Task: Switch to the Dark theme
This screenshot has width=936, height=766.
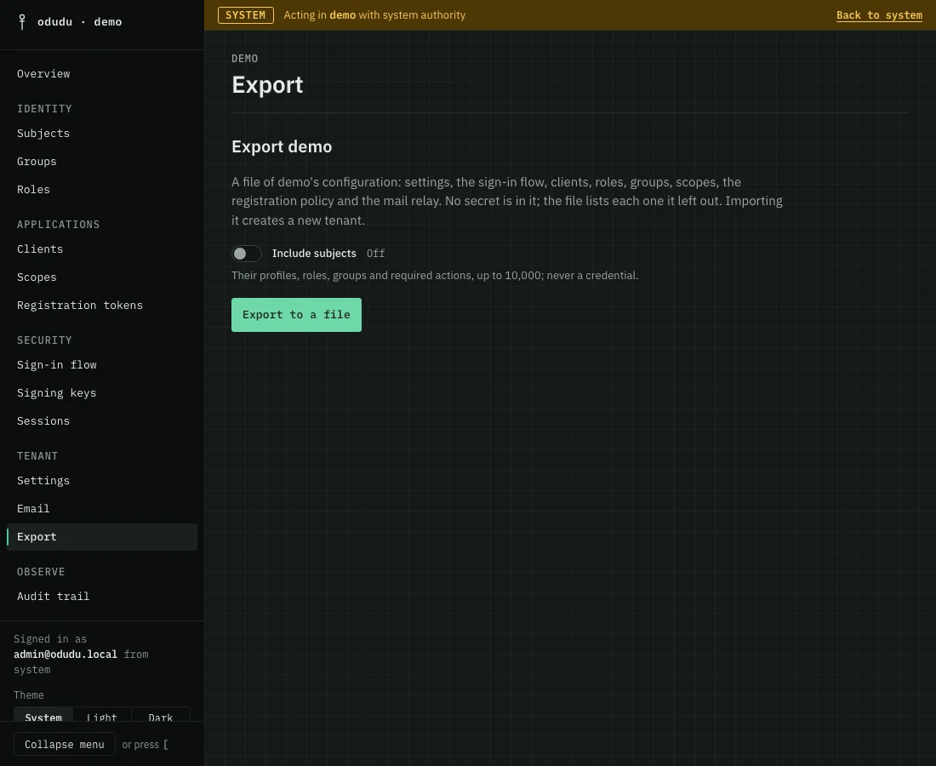Action: pos(161,715)
